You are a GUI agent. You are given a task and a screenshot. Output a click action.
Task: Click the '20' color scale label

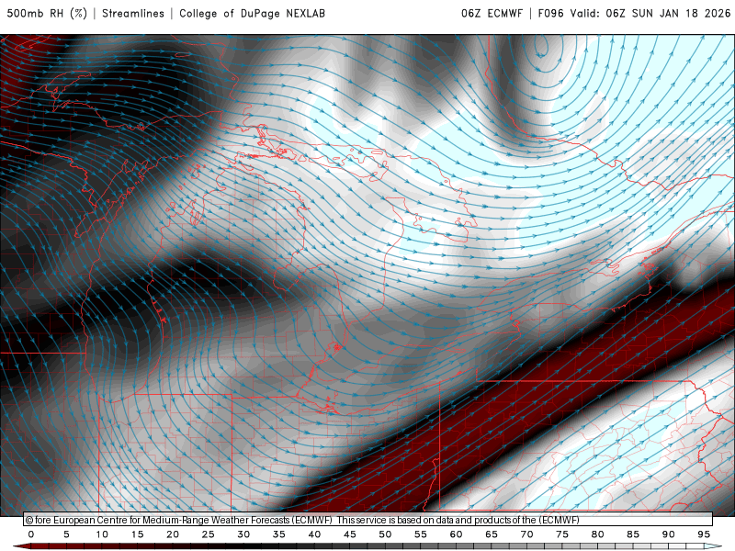173,534
